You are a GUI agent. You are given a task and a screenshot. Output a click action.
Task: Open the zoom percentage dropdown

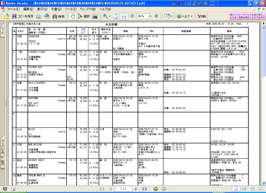[150, 16]
